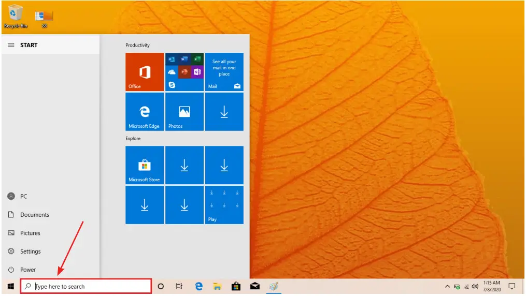
Task: Launch the Microsoft Edge tile
Action: tap(145, 111)
